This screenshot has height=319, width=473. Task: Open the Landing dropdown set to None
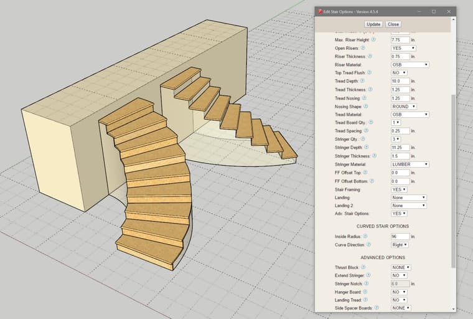[x=409, y=198]
